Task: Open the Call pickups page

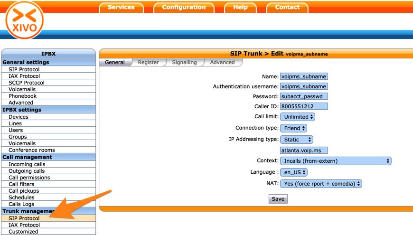Action: coord(48,191)
